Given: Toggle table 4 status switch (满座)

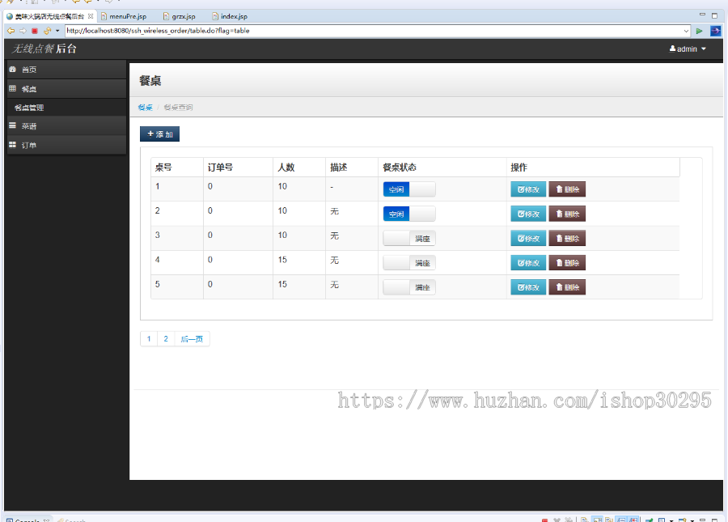Looking at the screenshot, I should tap(409, 263).
